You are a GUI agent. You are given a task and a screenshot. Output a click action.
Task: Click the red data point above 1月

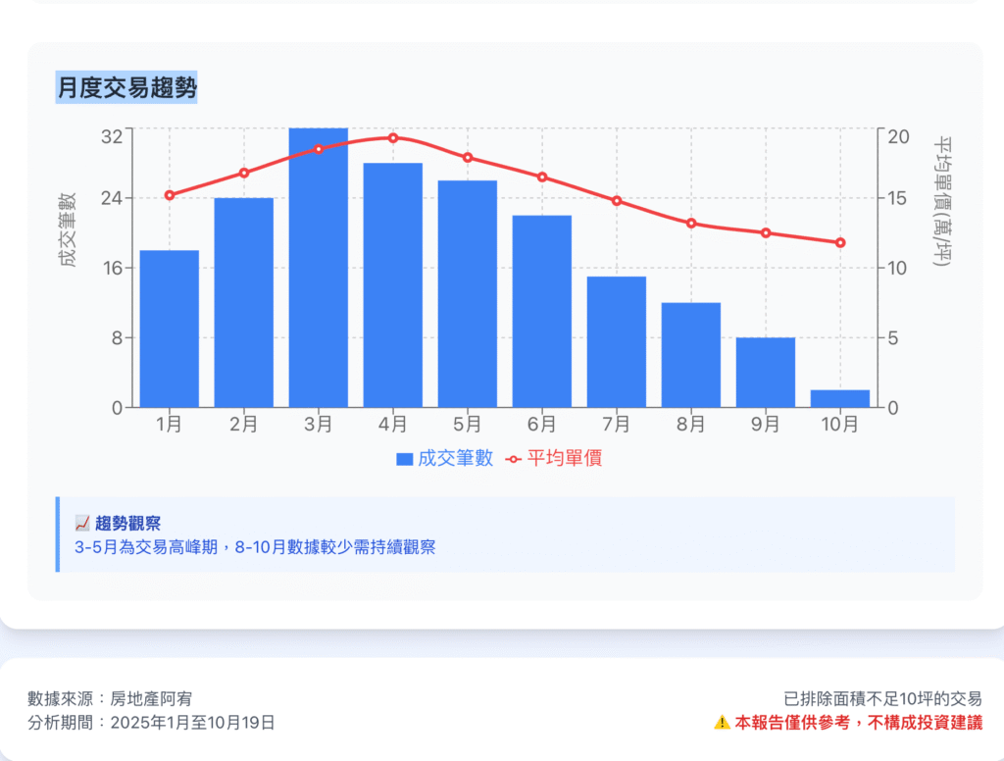171,195
